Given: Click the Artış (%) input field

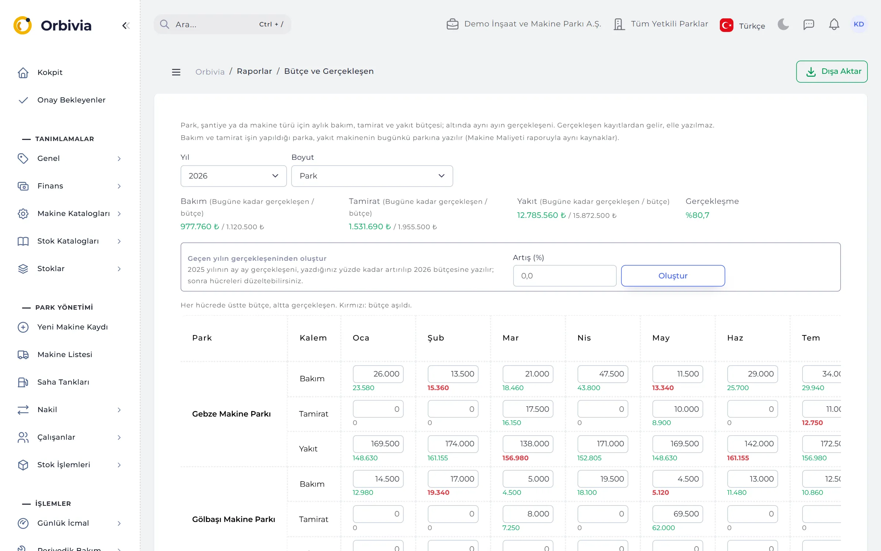Looking at the screenshot, I should pyautogui.click(x=565, y=276).
